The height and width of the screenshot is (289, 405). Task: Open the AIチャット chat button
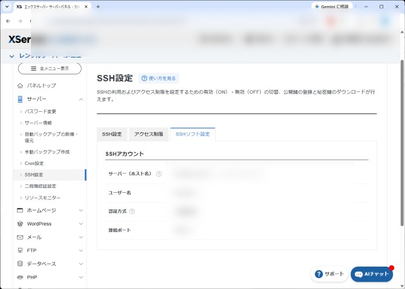(372, 274)
